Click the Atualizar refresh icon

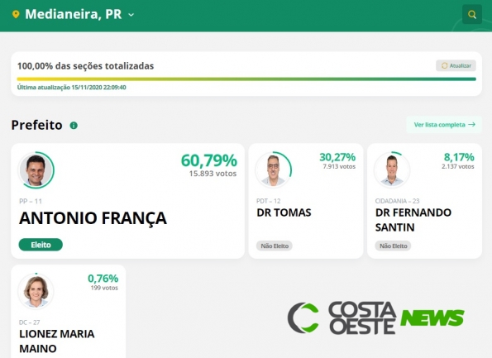(444, 65)
